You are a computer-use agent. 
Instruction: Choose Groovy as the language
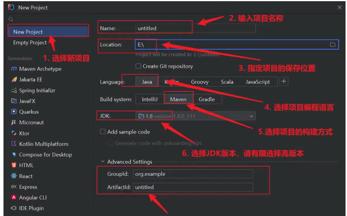click(200, 82)
